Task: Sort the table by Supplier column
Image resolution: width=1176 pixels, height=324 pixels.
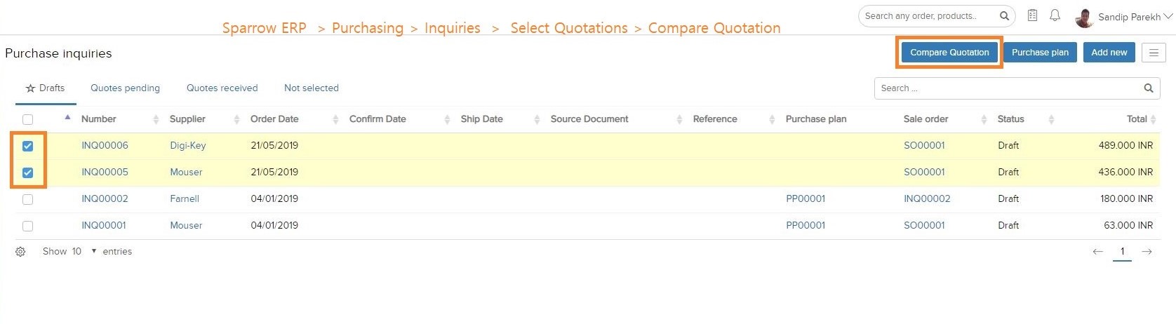Action: pyautogui.click(x=187, y=119)
